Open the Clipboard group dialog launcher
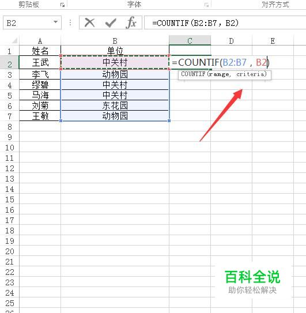The width and height of the screenshot is (306, 313). click(x=62, y=5)
